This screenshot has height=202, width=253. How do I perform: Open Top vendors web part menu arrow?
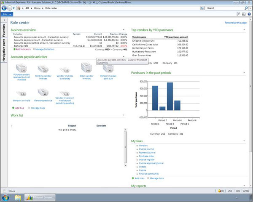click(x=244, y=29)
